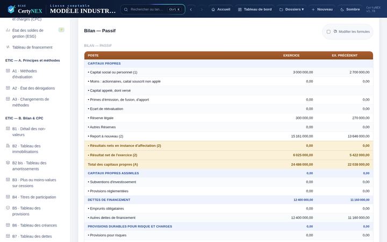387x242 pixels.
Task: Click the building icon next to B2 Tableau des immobilisations
Action: pyautogui.click(x=8, y=146)
